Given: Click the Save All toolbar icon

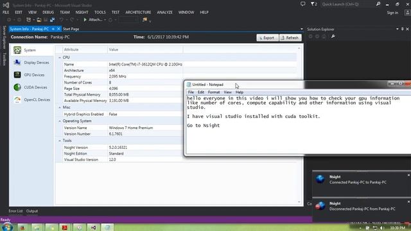Looking at the screenshot, I should tap(52, 20).
